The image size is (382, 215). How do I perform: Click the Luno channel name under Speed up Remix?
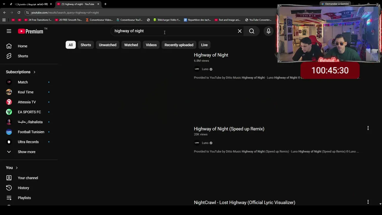tap(205, 143)
